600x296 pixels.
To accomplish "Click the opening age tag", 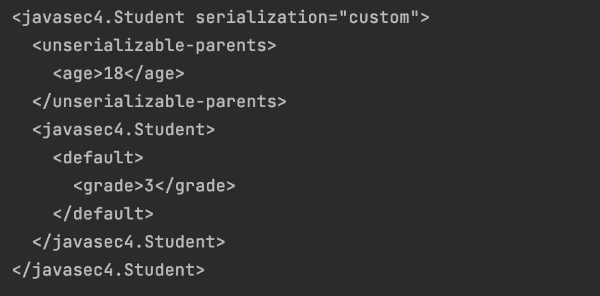I will 78,74.
